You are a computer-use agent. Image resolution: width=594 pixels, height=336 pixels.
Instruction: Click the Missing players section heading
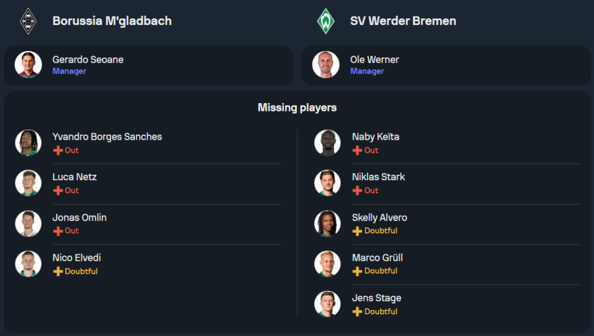click(x=297, y=108)
